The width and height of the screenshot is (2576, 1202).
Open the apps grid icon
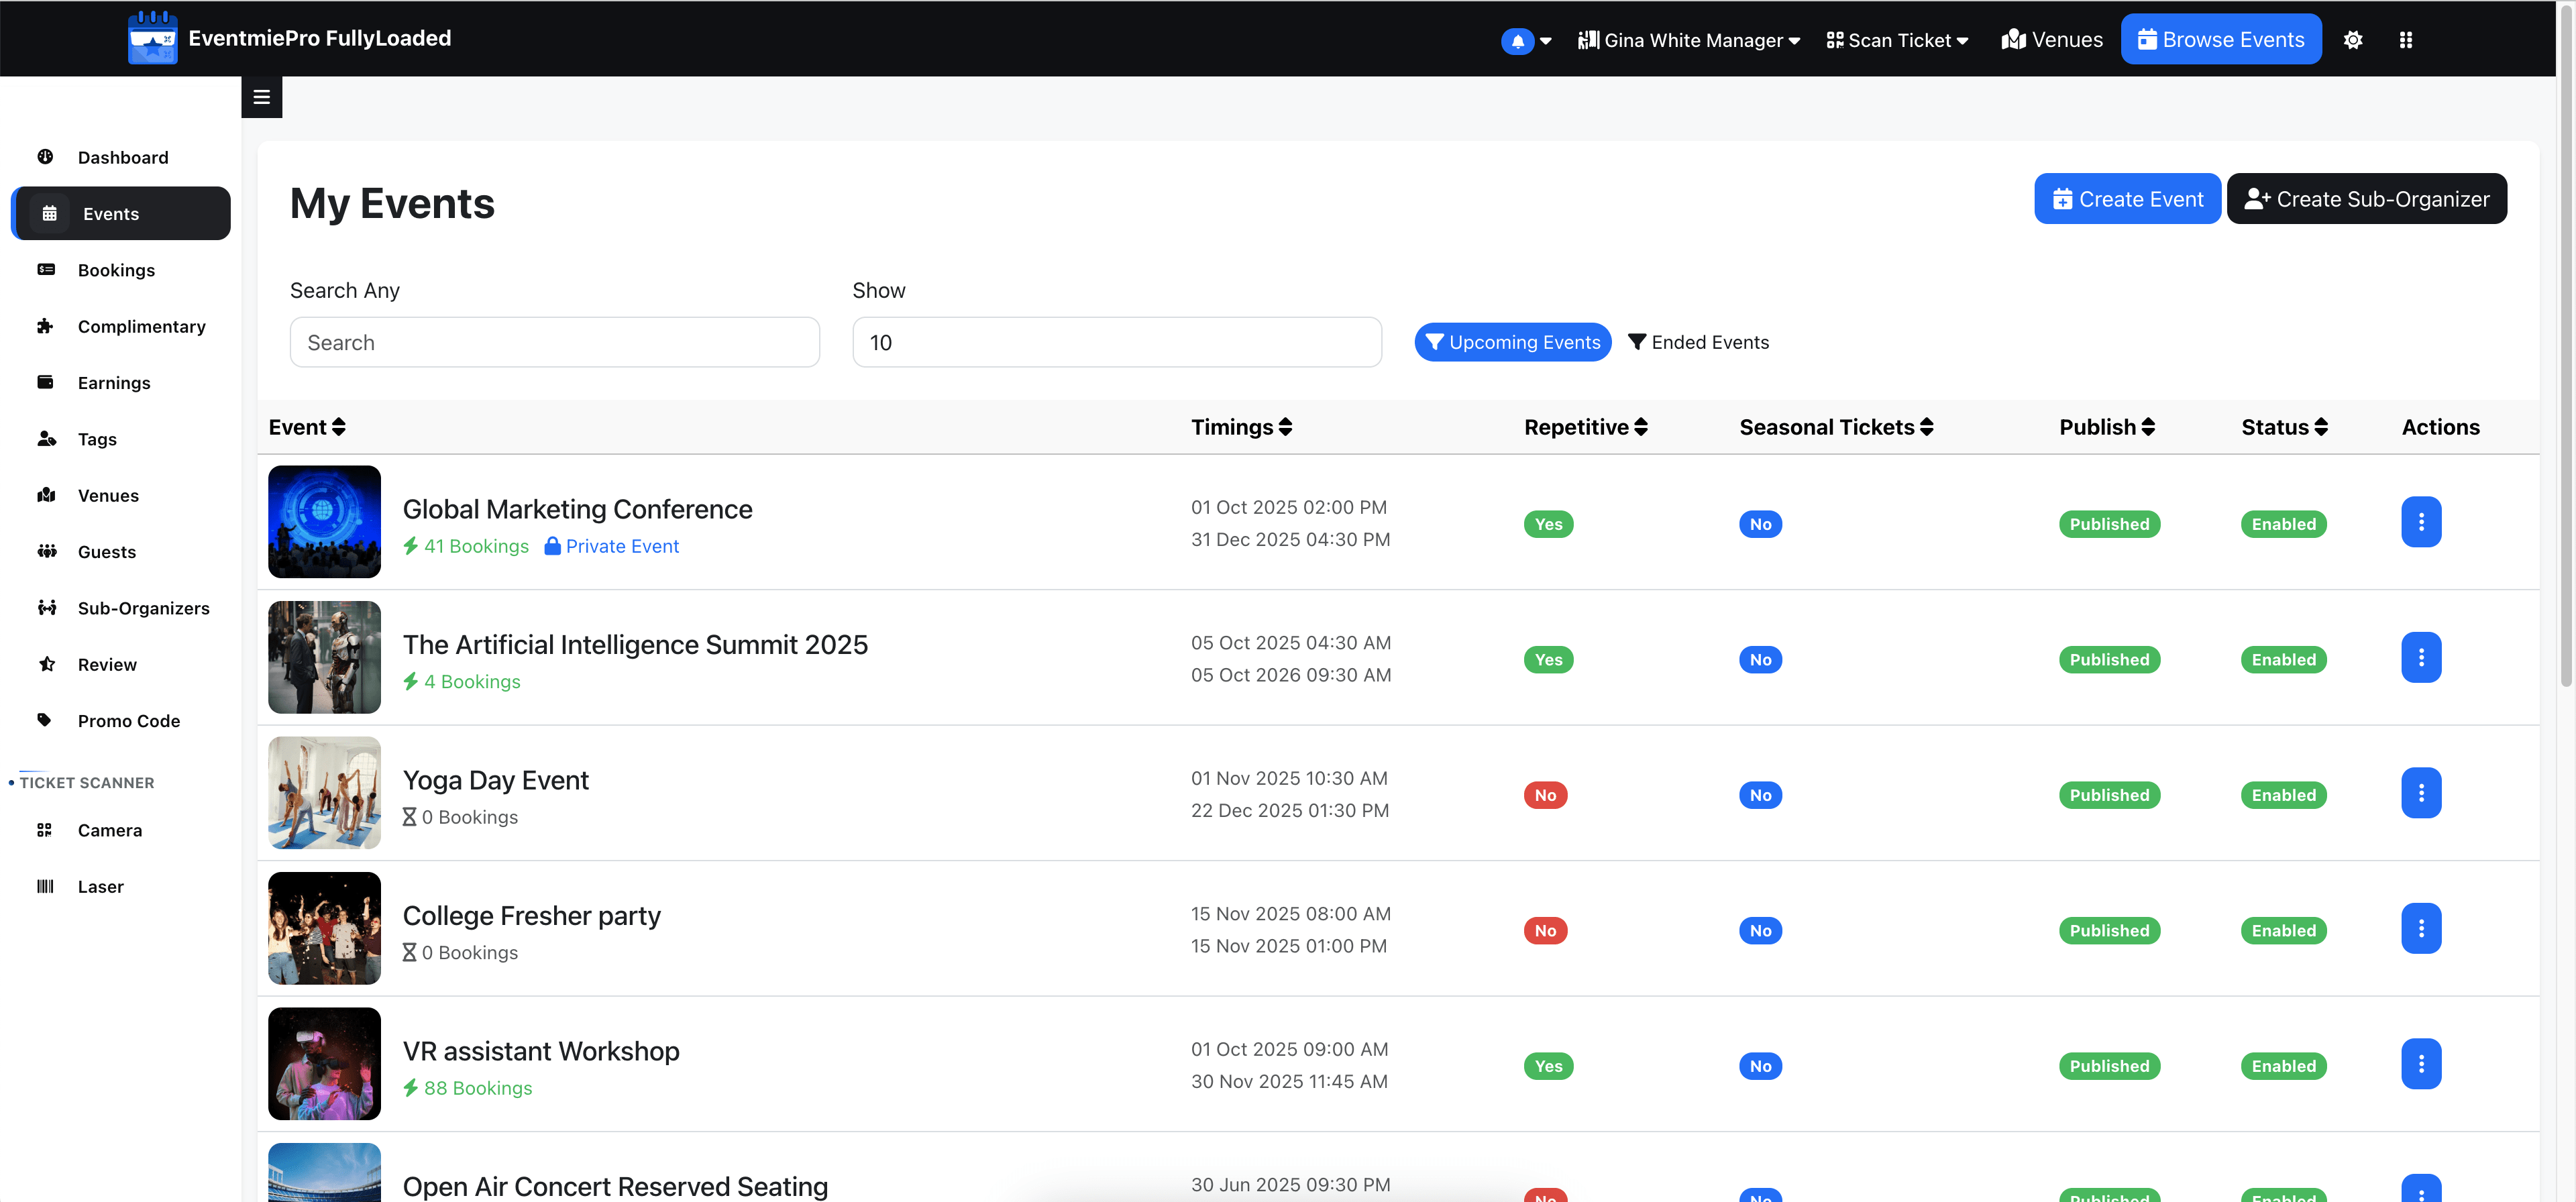coord(2405,40)
